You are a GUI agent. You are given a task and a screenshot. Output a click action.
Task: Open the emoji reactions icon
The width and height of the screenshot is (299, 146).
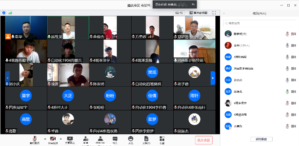(131, 140)
